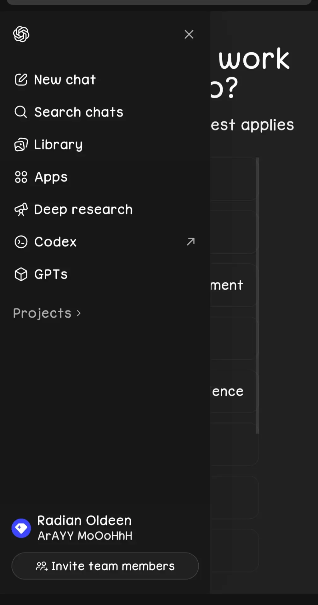Click the New chat pencil icon

(x=21, y=80)
